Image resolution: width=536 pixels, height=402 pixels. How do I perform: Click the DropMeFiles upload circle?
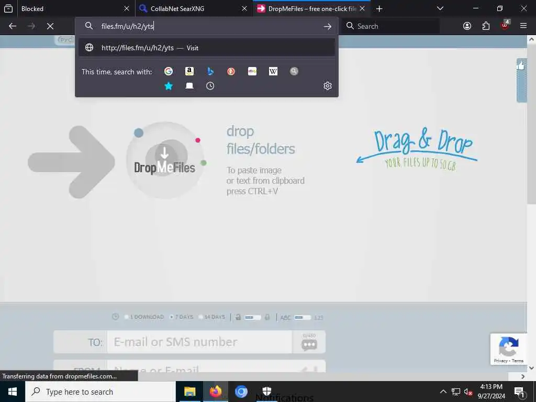[x=165, y=161]
